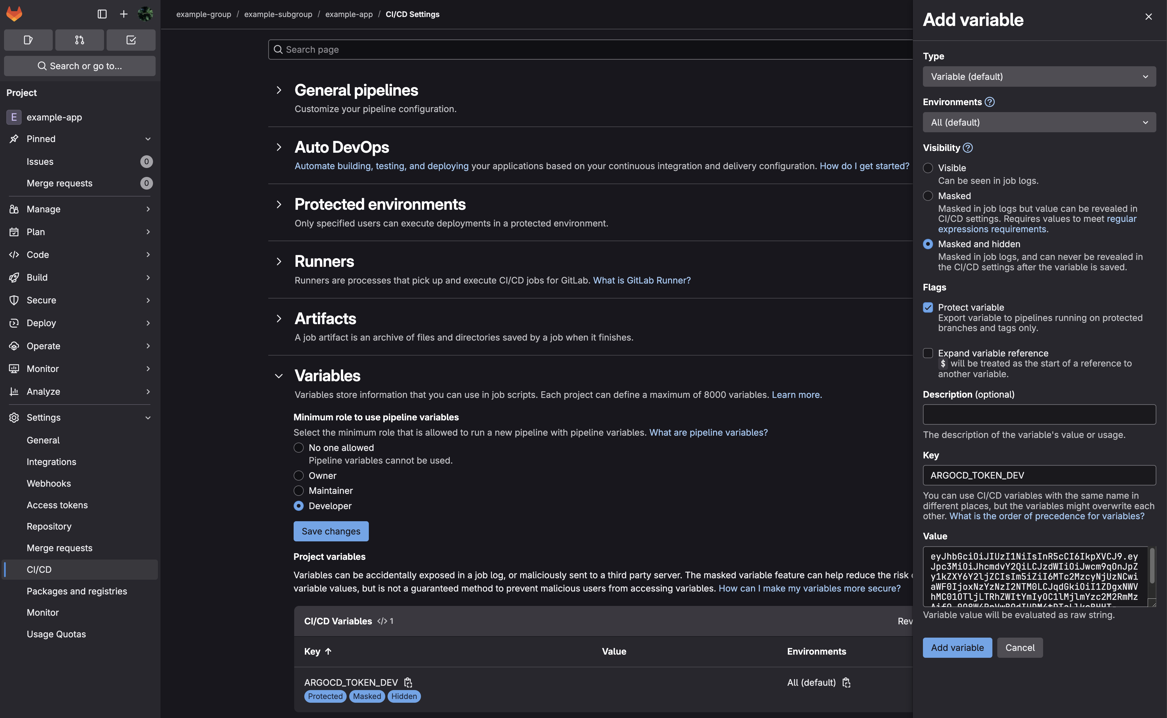This screenshot has width=1167, height=718.
Task: Copy the ARGOCD_TOKEN_DEV key to clipboard
Action: 408,682
